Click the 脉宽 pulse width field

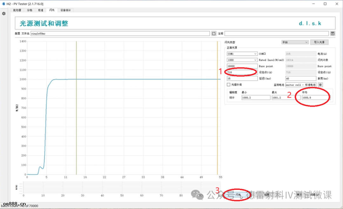tap(301, 78)
